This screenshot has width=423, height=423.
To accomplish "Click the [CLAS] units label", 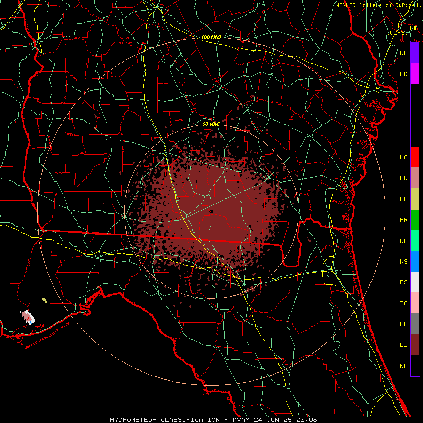I will [397, 32].
